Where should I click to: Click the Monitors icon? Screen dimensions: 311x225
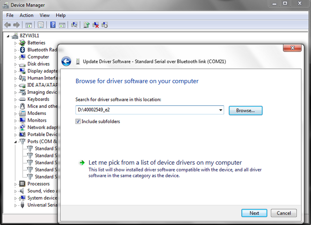pos(22,120)
